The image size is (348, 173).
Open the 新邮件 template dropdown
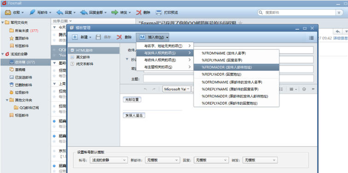tap(162, 160)
